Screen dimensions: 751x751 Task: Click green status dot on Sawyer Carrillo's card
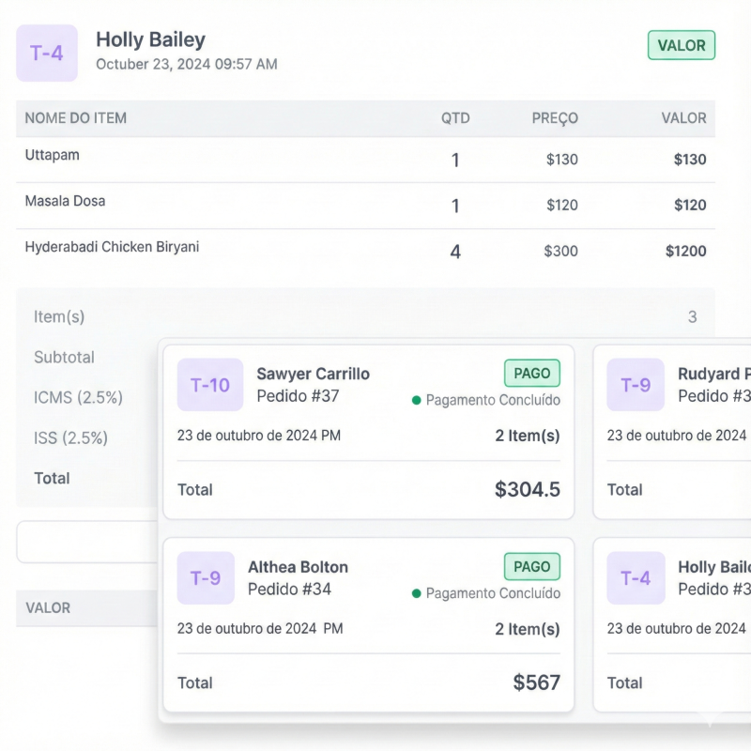click(417, 401)
